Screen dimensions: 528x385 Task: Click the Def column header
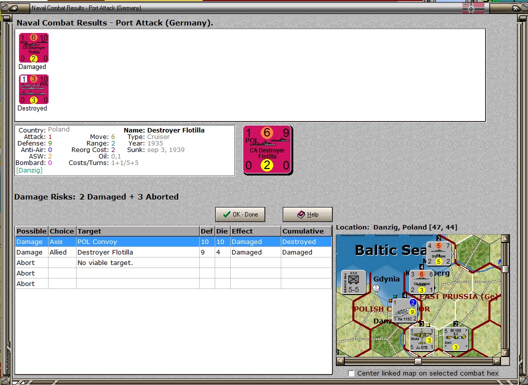[x=207, y=231]
